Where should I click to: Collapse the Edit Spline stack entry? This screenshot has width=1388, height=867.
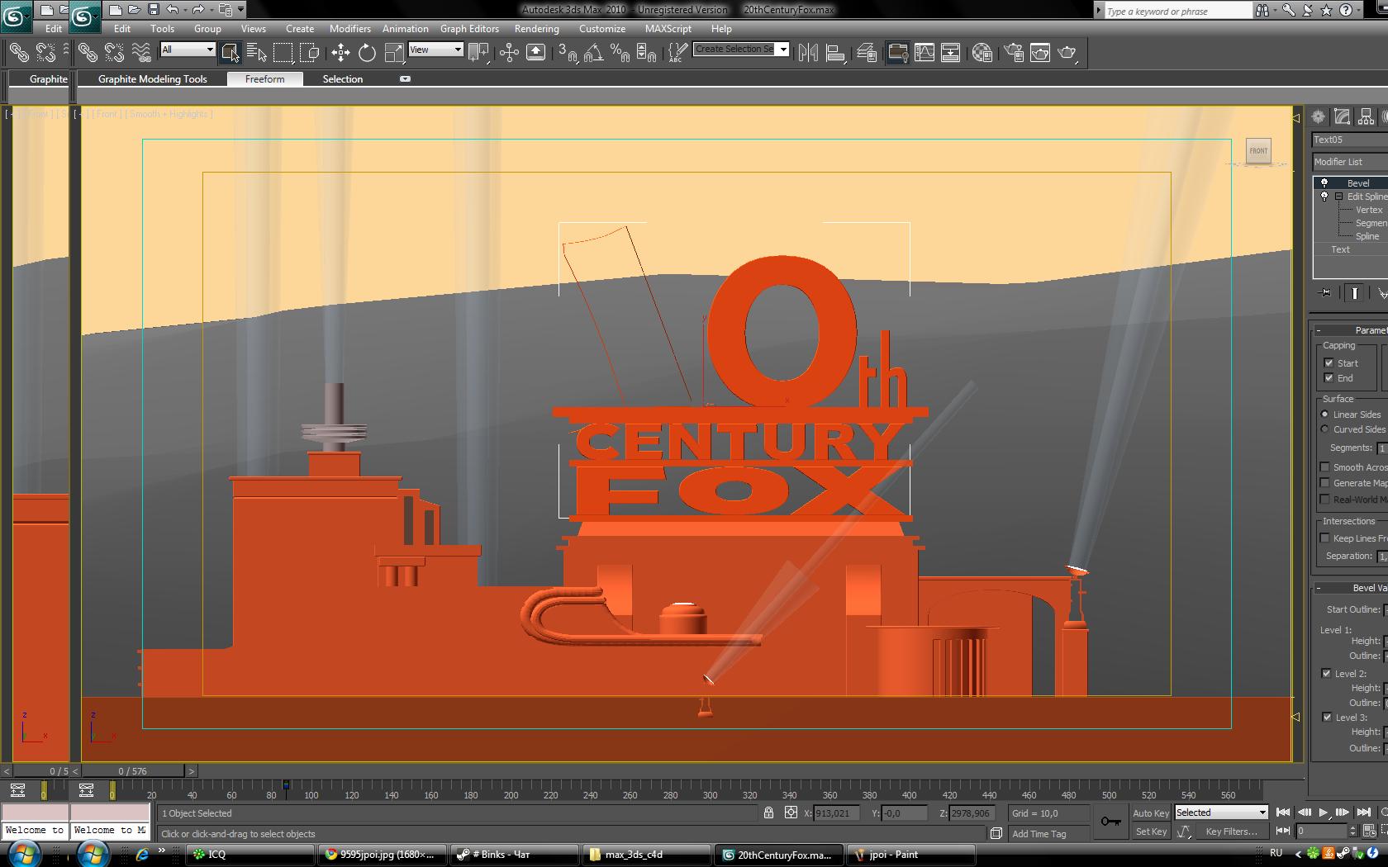[x=1338, y=197]
